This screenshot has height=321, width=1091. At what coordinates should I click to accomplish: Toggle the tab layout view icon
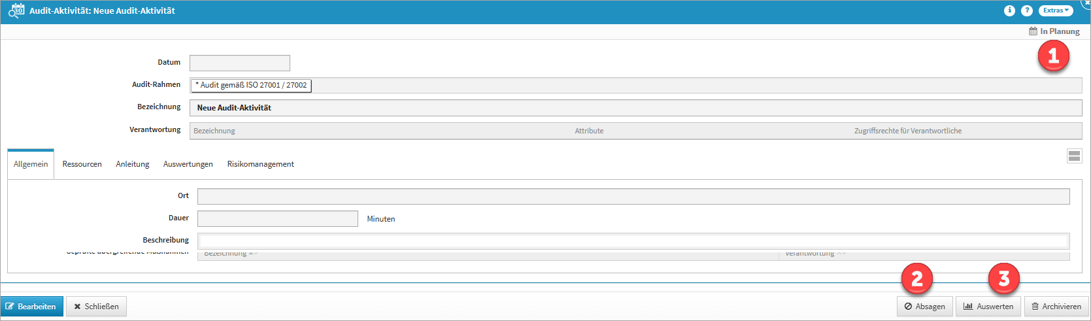pos(1074,156)
